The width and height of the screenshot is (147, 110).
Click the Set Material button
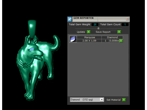click(114, 100)
